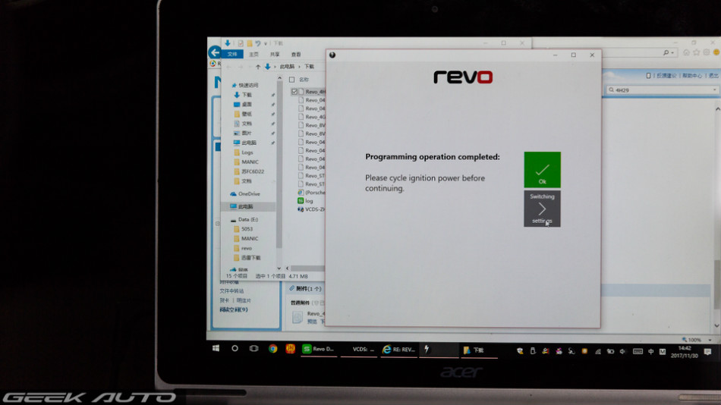Uncheck the Revo_4H file checkbox

click(294, 92)
